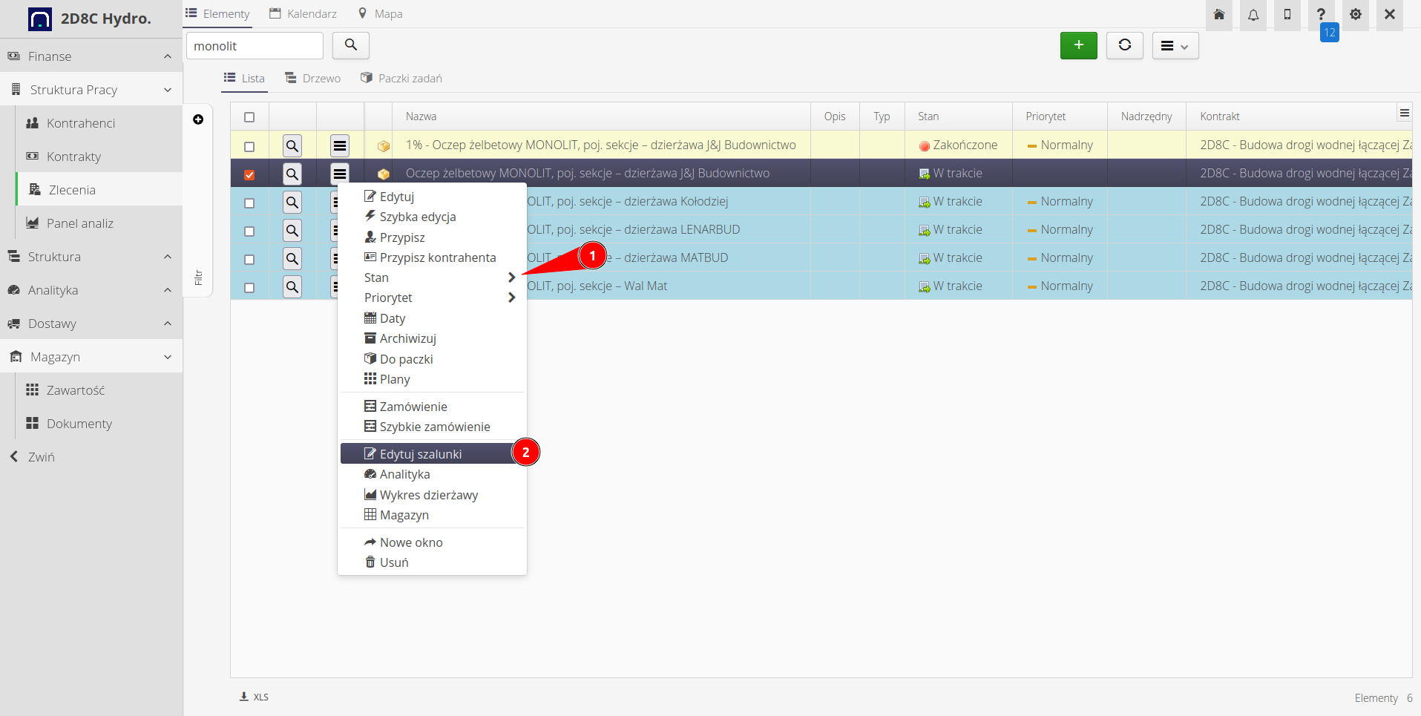
Task: Check the Wal Mat row checkbox
Action: click(x=249, y=287)
